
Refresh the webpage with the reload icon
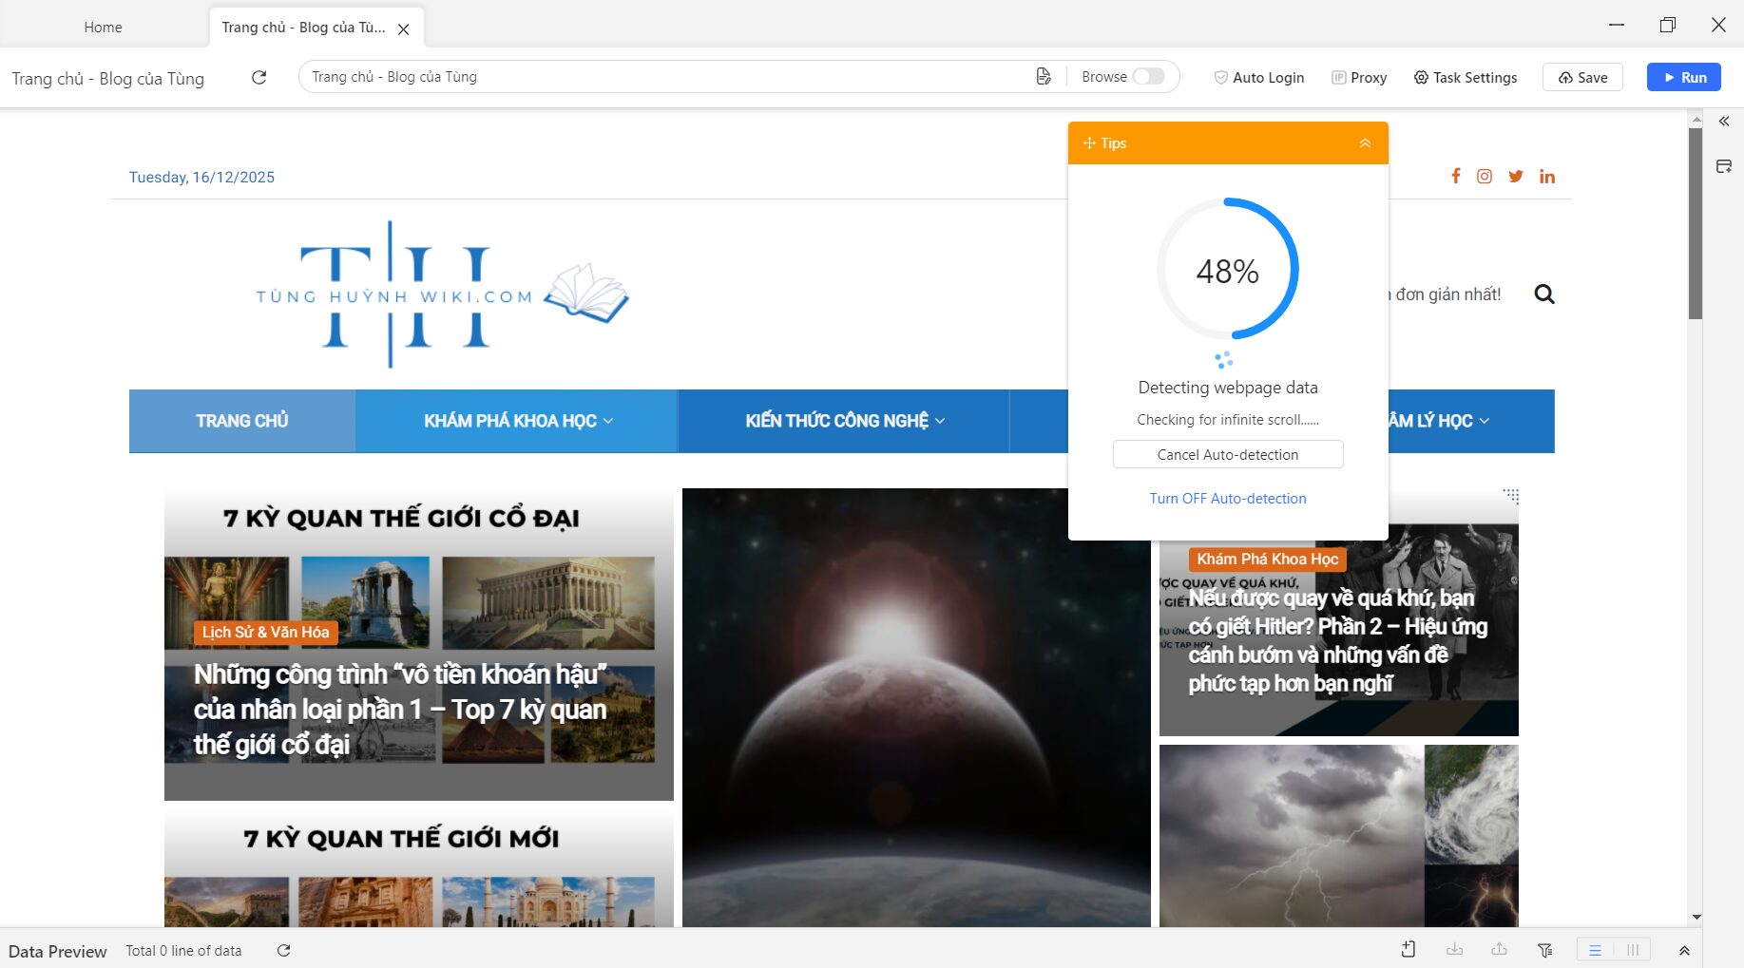click(x=259, y=77)
